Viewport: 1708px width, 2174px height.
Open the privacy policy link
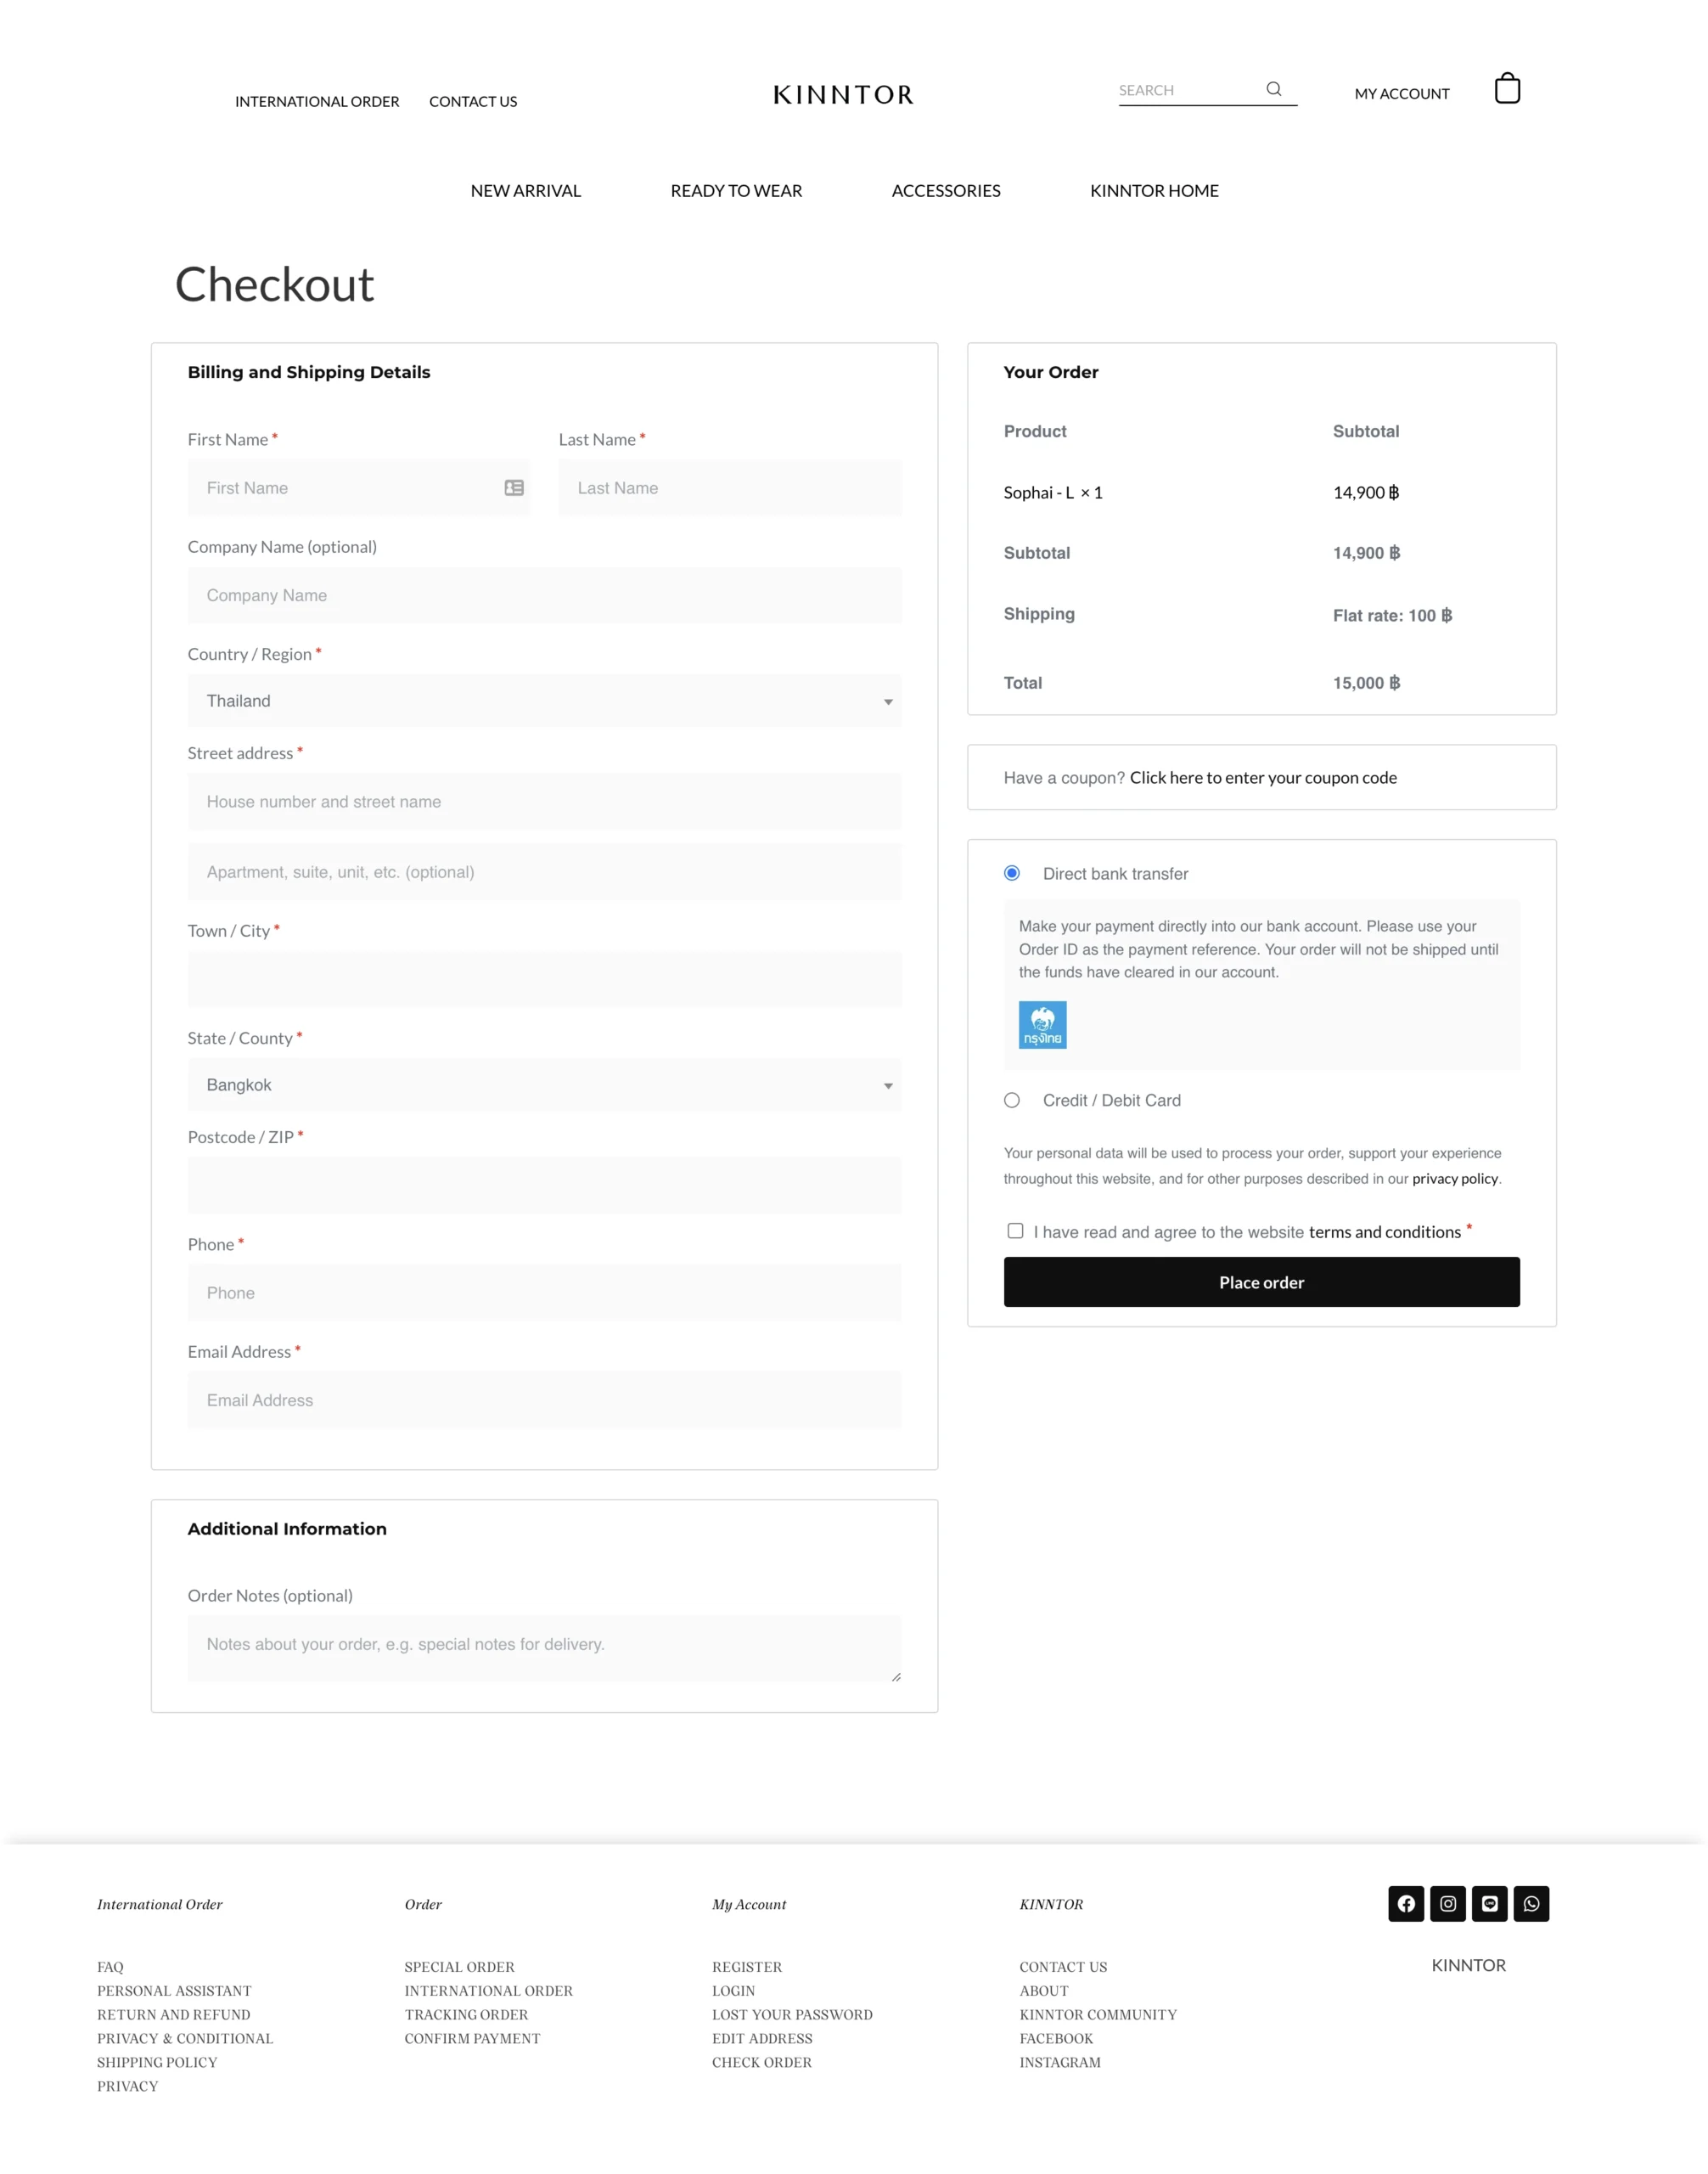click(x=1454, y=1179)
